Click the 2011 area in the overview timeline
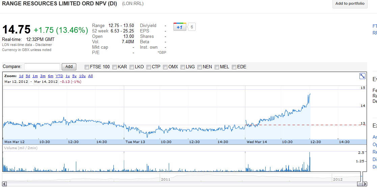The width and height of the screenshot is (377, 187). click(x=165, y=179)
